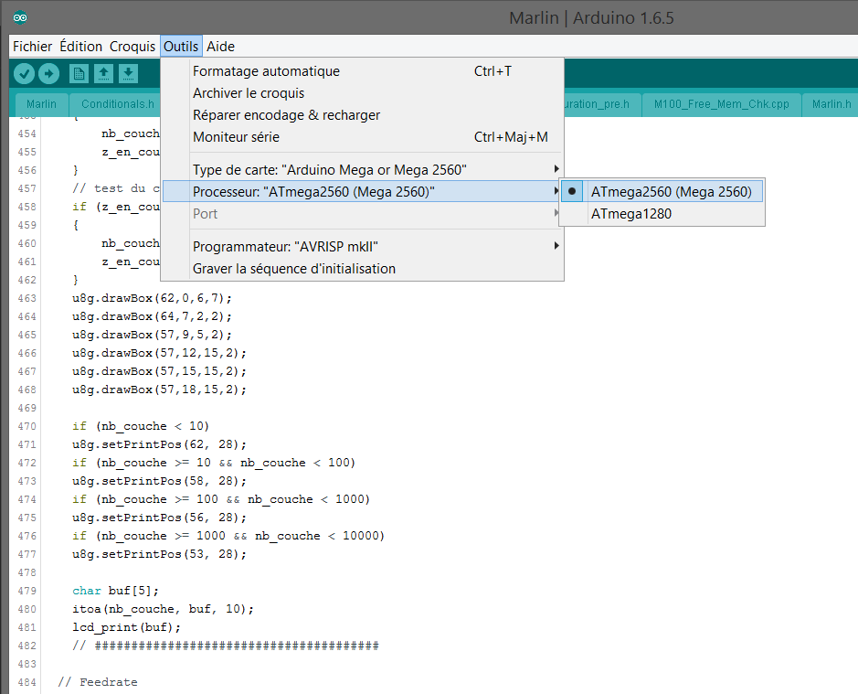The image size is (858, 694).
Task: Switch to the M100_Free_Mem_Chk.cpp tab
Action: [x=721, y=104]
